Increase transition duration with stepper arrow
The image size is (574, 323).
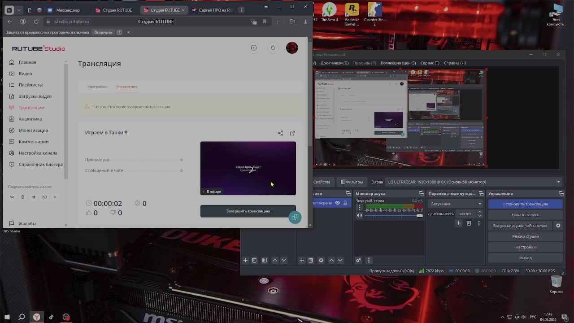click(x=479, y=212)
